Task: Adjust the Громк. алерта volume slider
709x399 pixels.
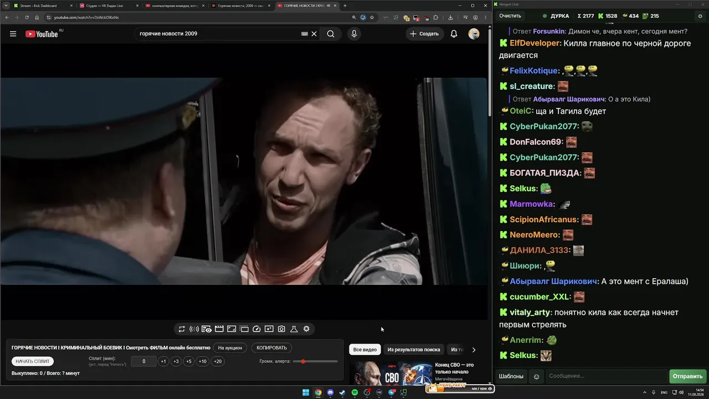Action: pyautogui.click(x=315, y=361)
